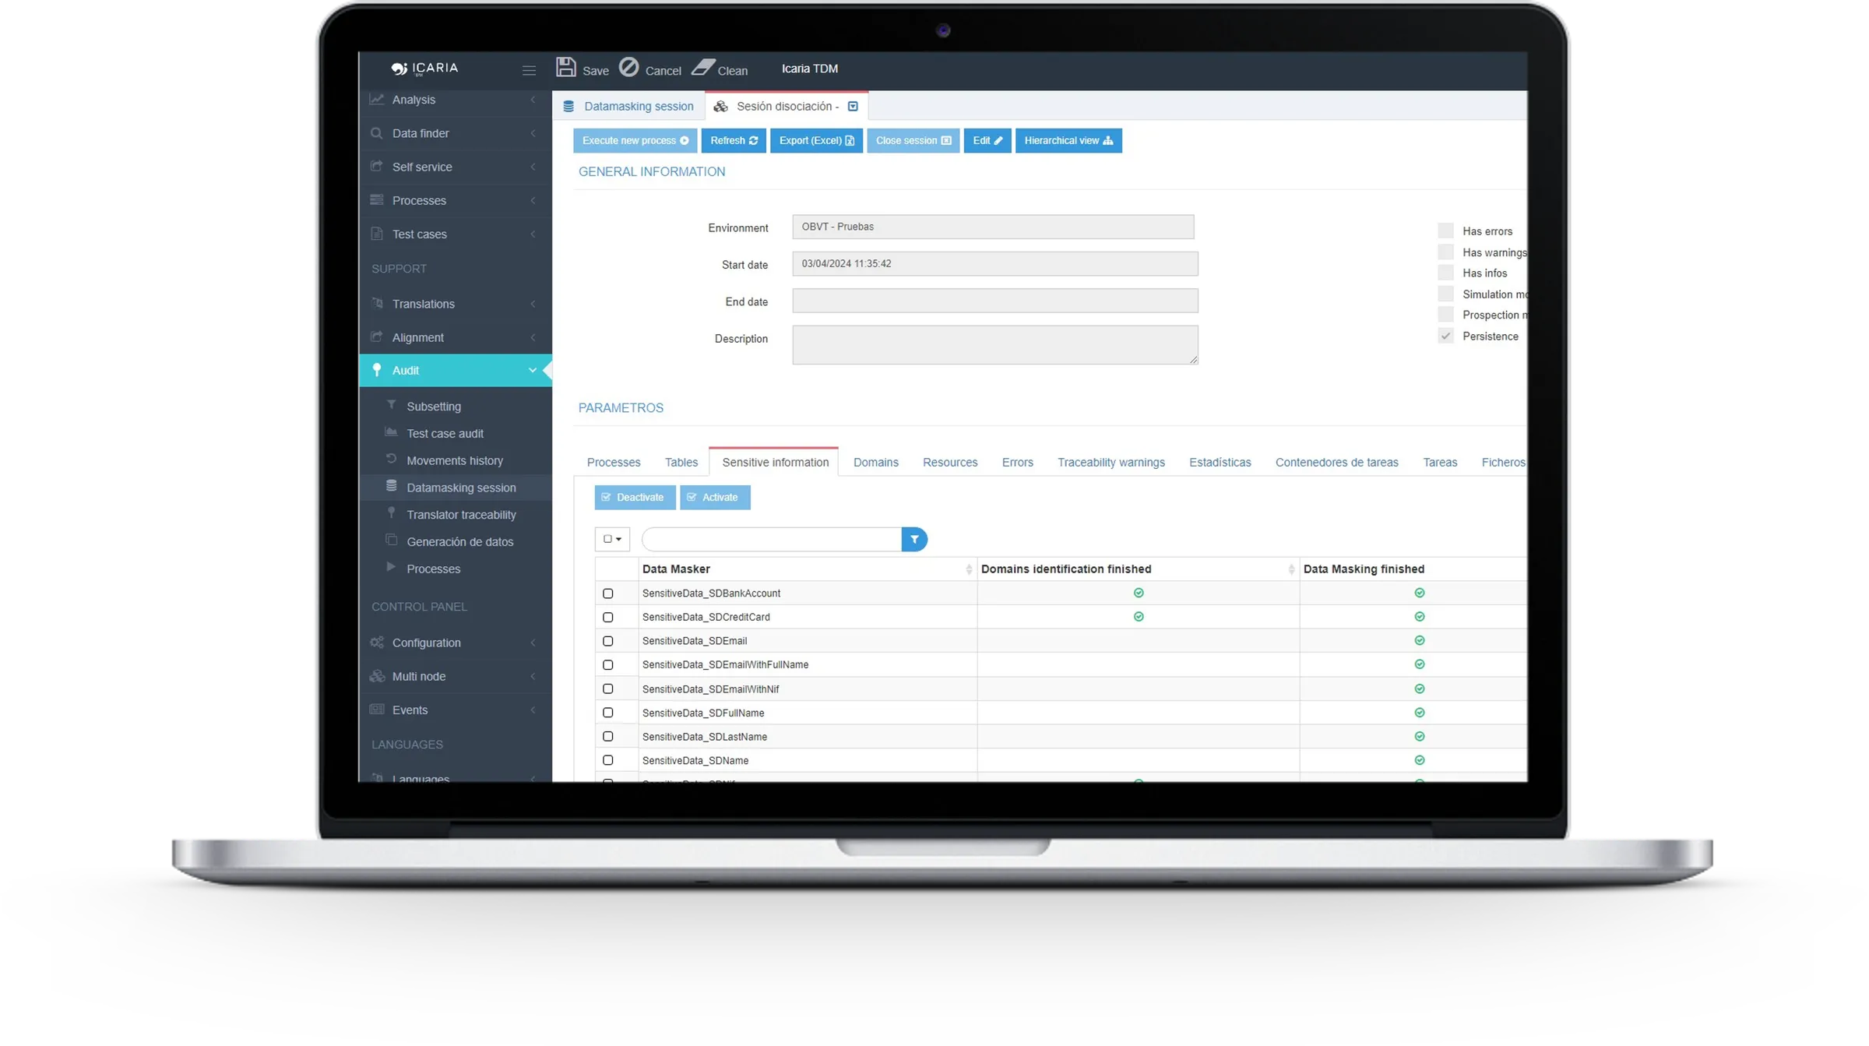Viewport: 1869px width, 1046px height.
Task: Click the Description text area
Action: click(994, 345)
